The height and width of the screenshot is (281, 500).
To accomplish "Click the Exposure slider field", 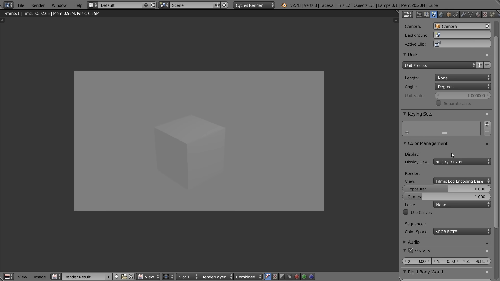I will click(446, 189).
